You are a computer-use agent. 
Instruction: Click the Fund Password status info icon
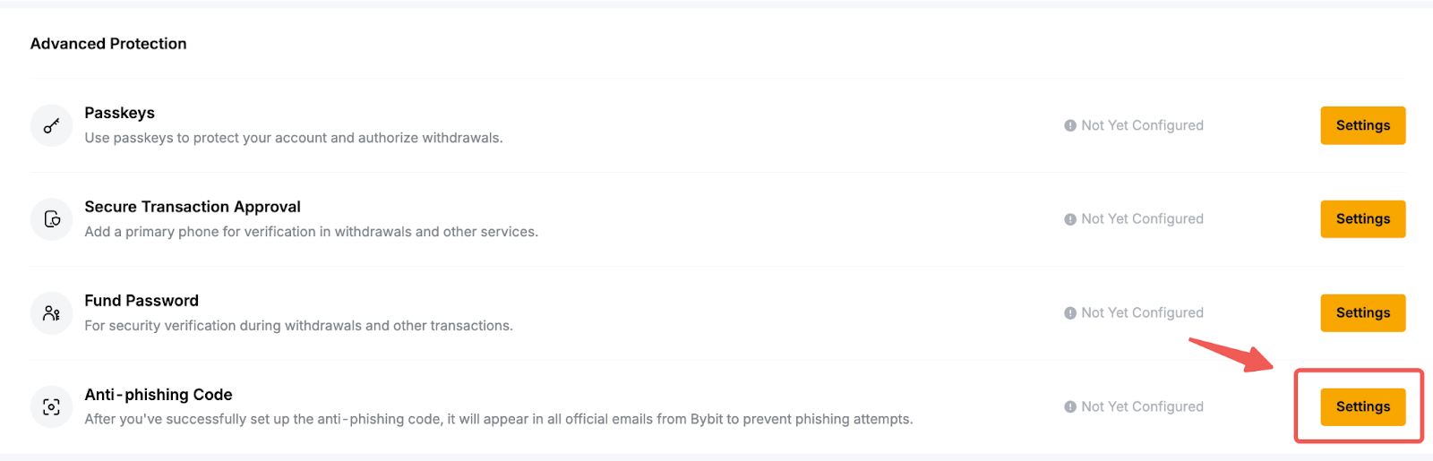click(x=1069, y=313)
